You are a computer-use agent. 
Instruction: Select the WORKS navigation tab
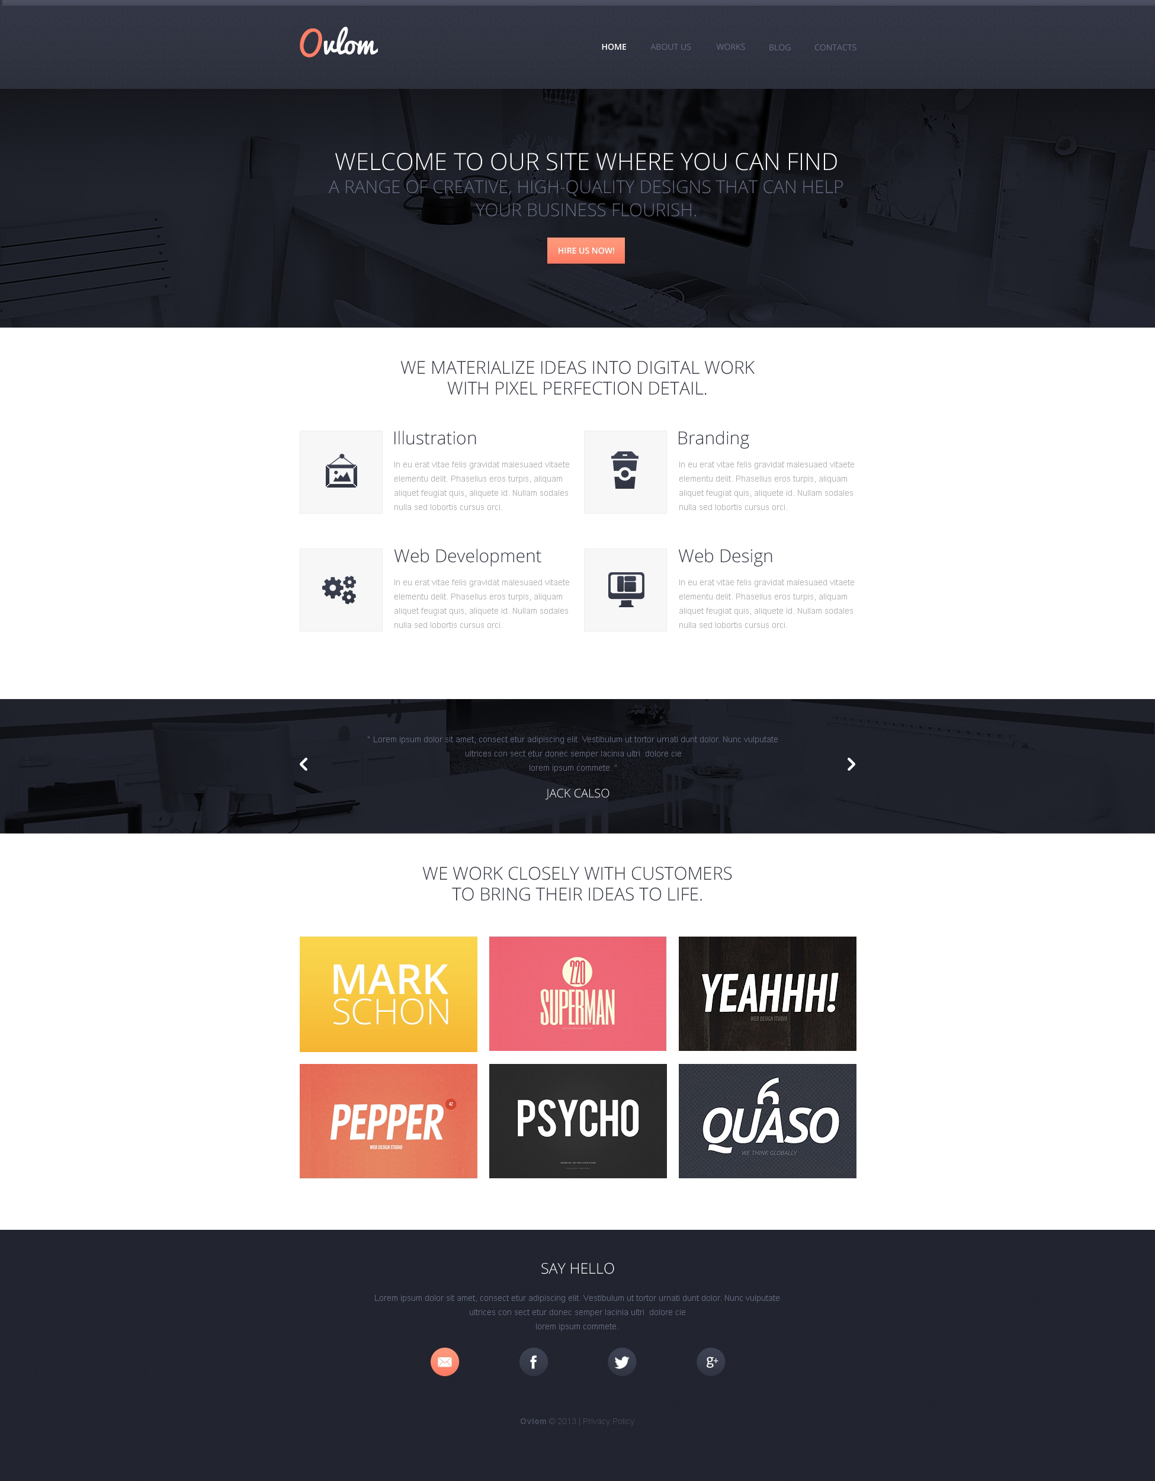click(x=730, y=47)
